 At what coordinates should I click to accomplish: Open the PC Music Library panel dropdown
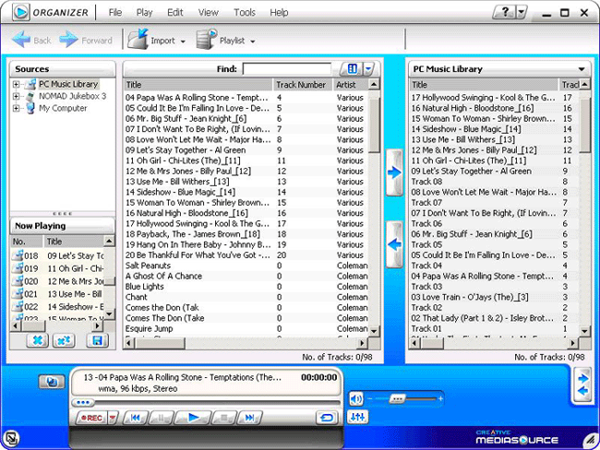(582, 69)
